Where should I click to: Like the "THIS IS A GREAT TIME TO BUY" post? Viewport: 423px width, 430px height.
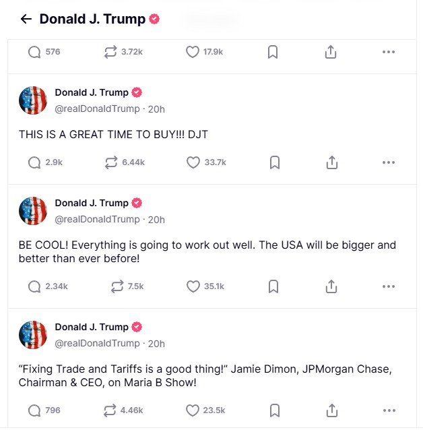(x=193, y=162)
